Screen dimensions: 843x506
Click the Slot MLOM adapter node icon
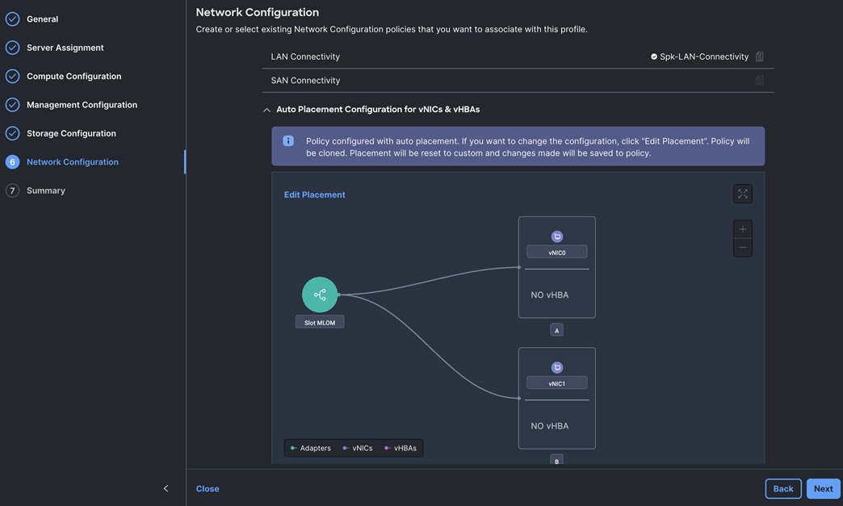coord(320,295)
